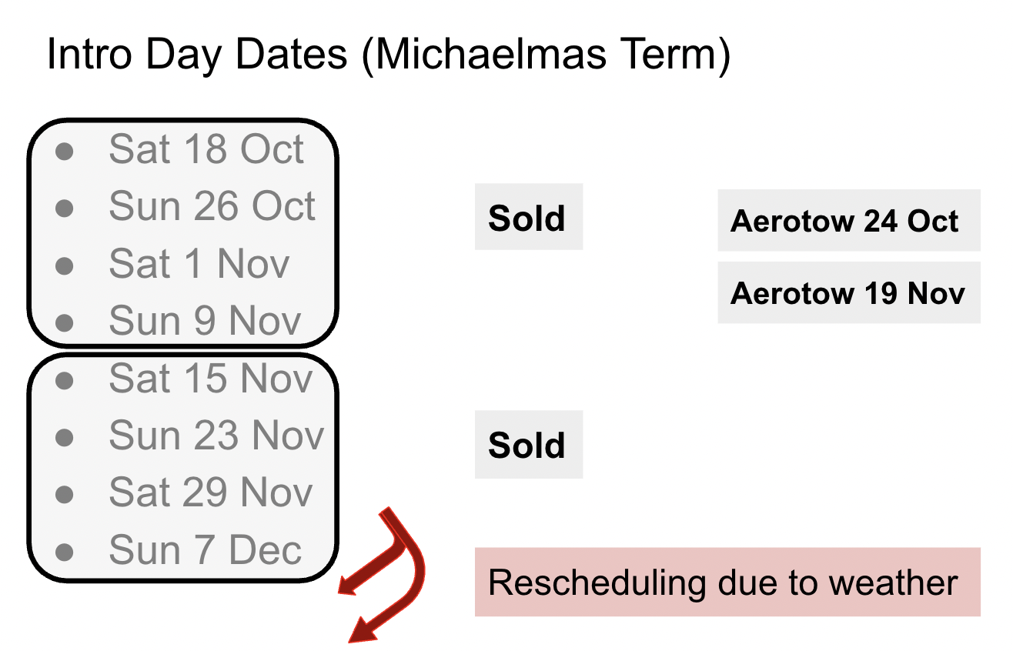Select the Aerotow 24 Oct box
The width and height of the screenshot is (1013, 651).
click(x=848, y=221)
